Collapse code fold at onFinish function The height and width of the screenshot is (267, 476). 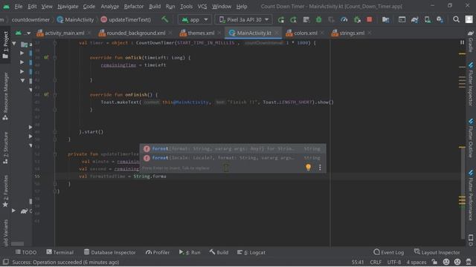point(55,94)
